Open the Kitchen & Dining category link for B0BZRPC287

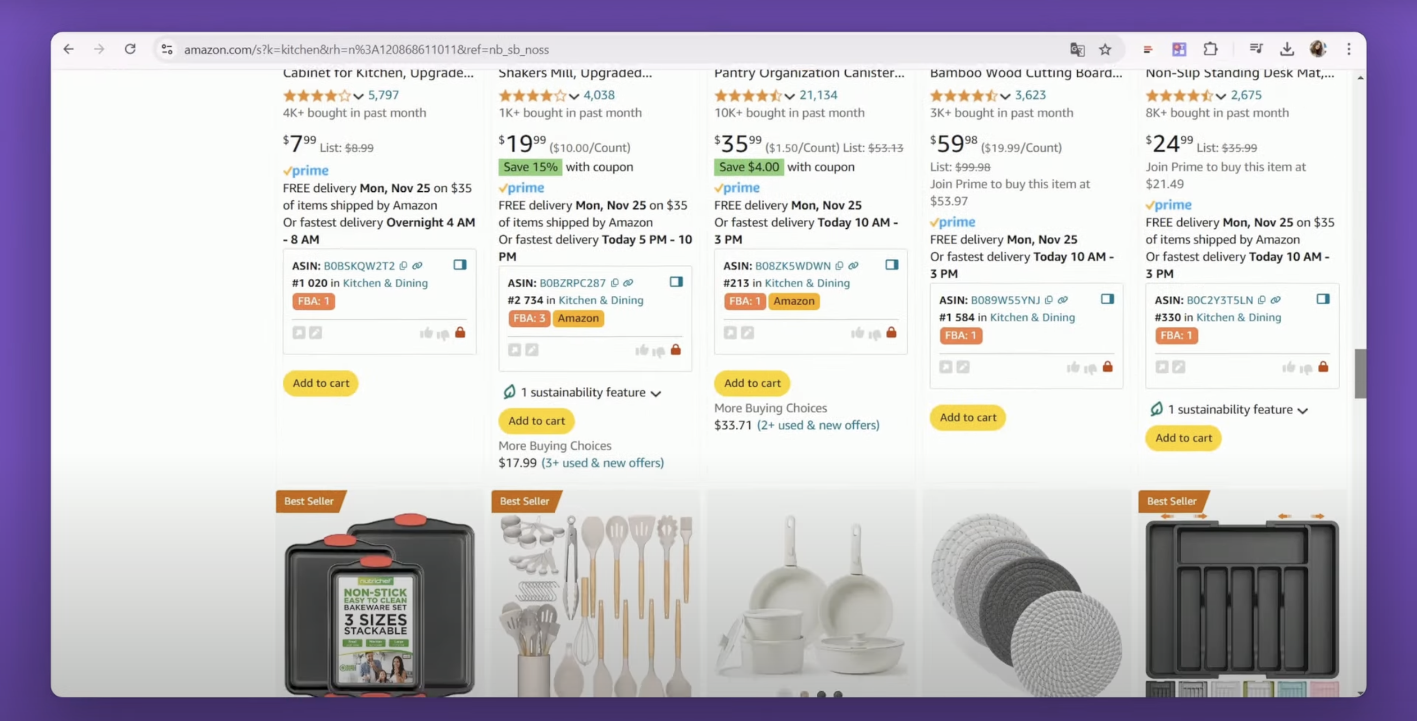click(x=600, y=300)
